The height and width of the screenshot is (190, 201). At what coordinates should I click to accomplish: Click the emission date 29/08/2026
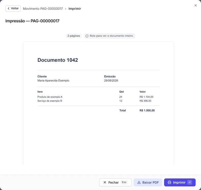(x=111, y=81)
